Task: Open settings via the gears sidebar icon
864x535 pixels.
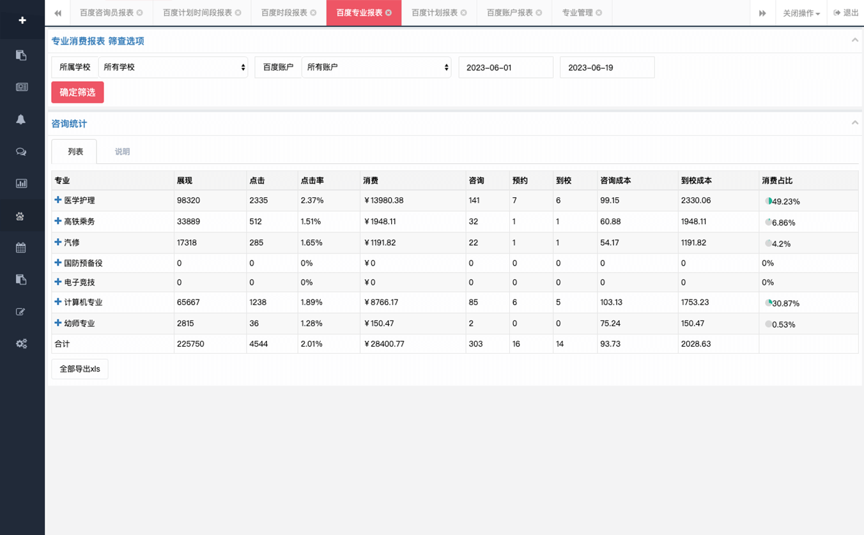Action: tap(21, 344)
